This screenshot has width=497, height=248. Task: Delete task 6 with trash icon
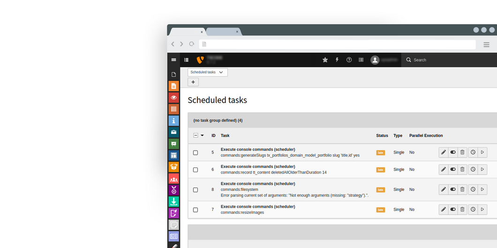pyautogui.click(x=462, y=169)
